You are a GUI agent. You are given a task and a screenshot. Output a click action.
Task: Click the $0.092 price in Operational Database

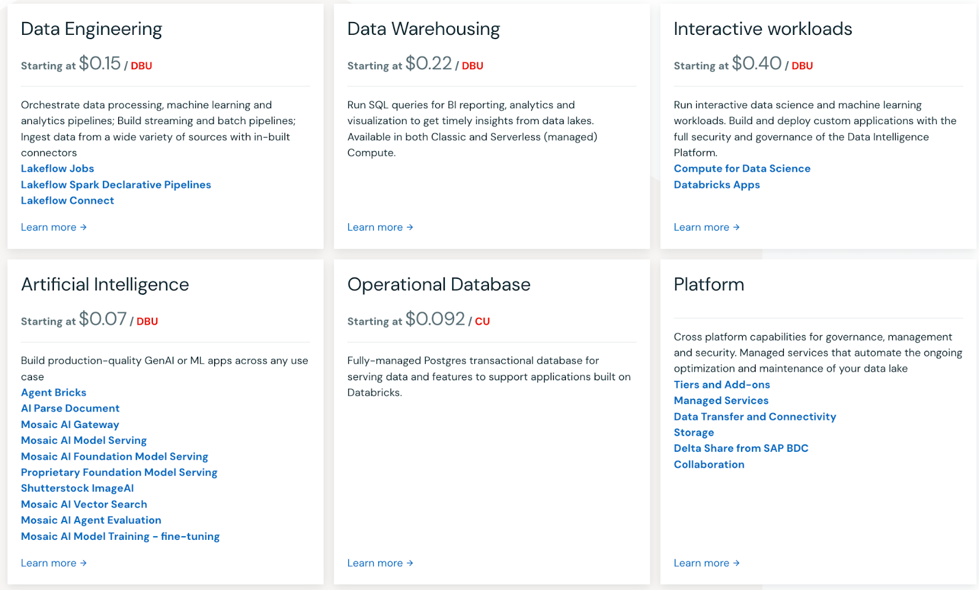435,319
